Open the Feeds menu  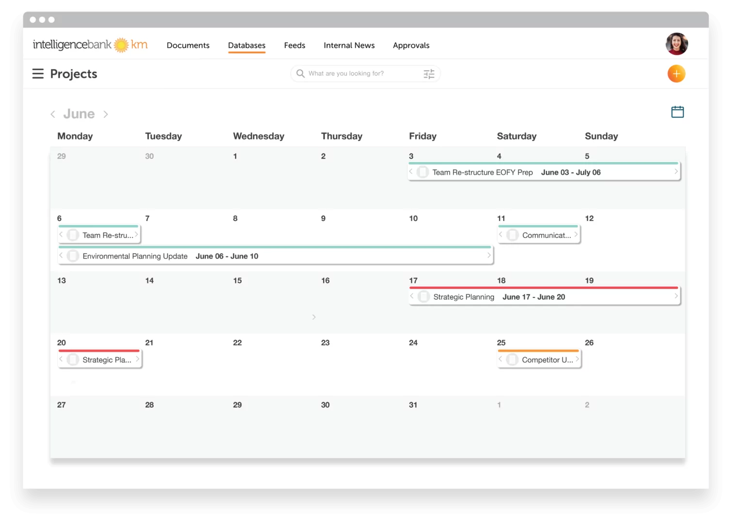pos(295,45)
